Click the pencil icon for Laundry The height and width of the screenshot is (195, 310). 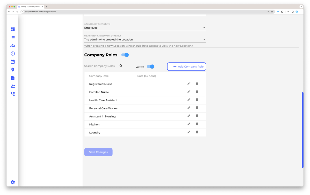point(189,132)
